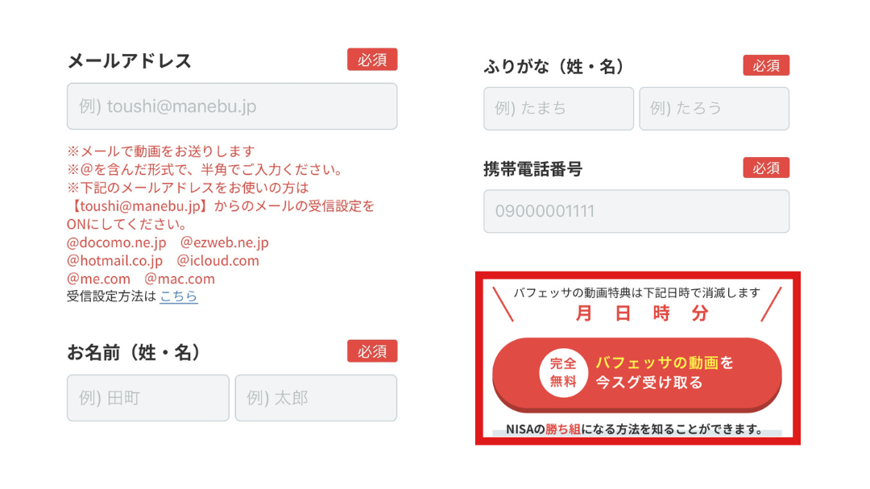
Task: Click the 必須 badge beside 携帯電話番号
Action: click(x=766, y=168)
